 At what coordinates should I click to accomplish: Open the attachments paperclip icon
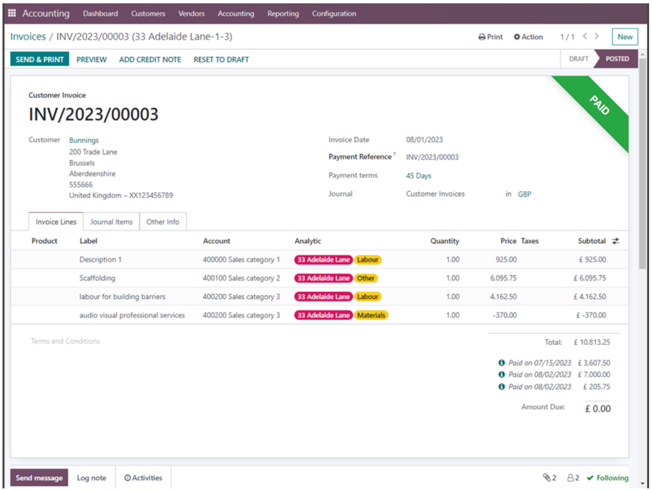coord(548,478)
